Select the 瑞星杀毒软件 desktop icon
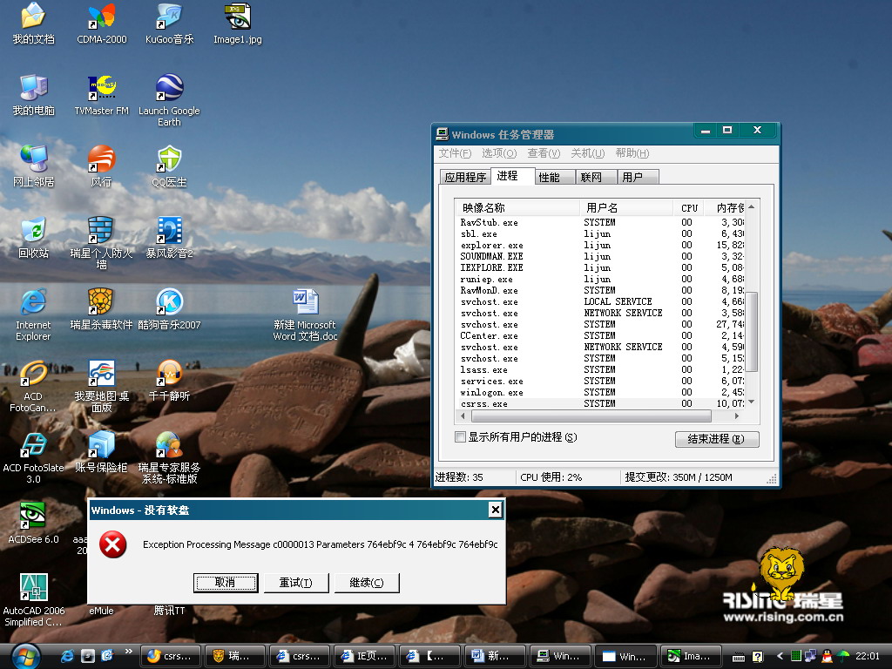Screen dimensions: 892x669 tap(101, 302)
